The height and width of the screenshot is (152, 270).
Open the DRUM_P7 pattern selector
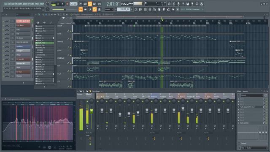(x=124, y=9)
